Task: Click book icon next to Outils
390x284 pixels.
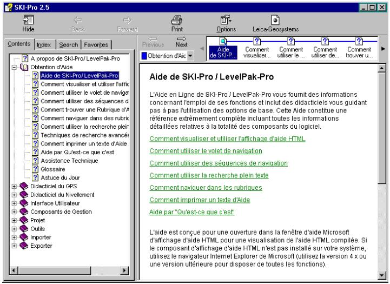Action: [24, 228]
